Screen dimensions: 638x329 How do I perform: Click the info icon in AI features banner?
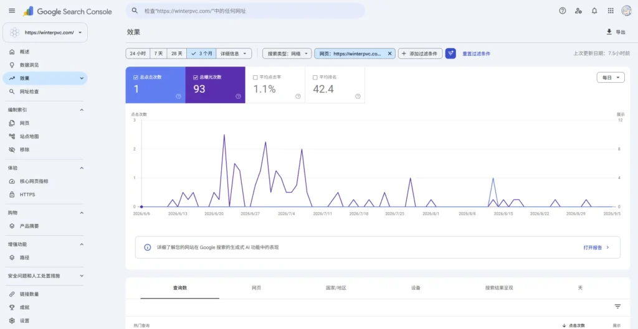148,248
